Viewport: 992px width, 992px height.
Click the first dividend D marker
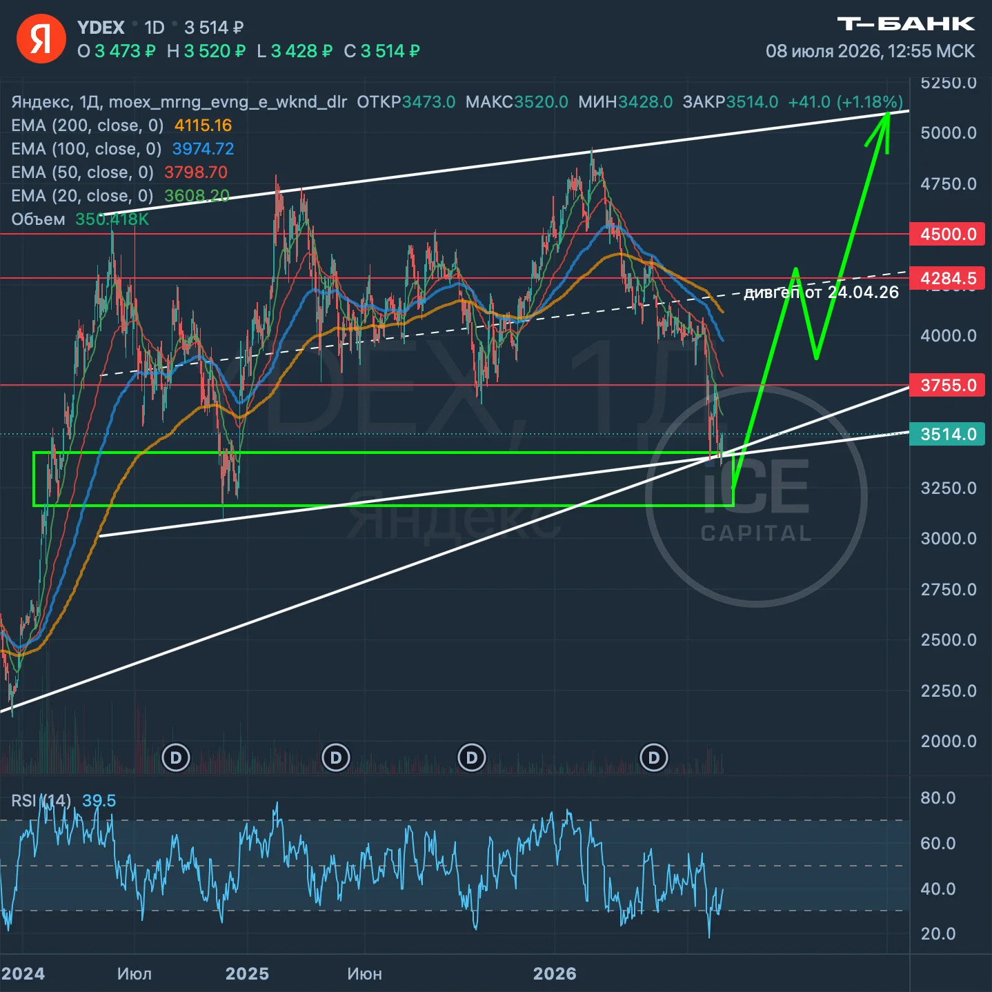click(176, 758)
